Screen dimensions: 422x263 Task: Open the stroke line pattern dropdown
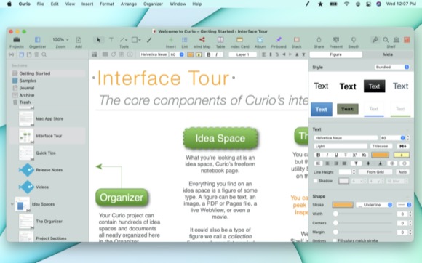404,205
